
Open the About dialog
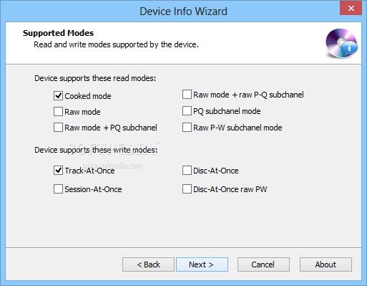click(x=326, y=264)
